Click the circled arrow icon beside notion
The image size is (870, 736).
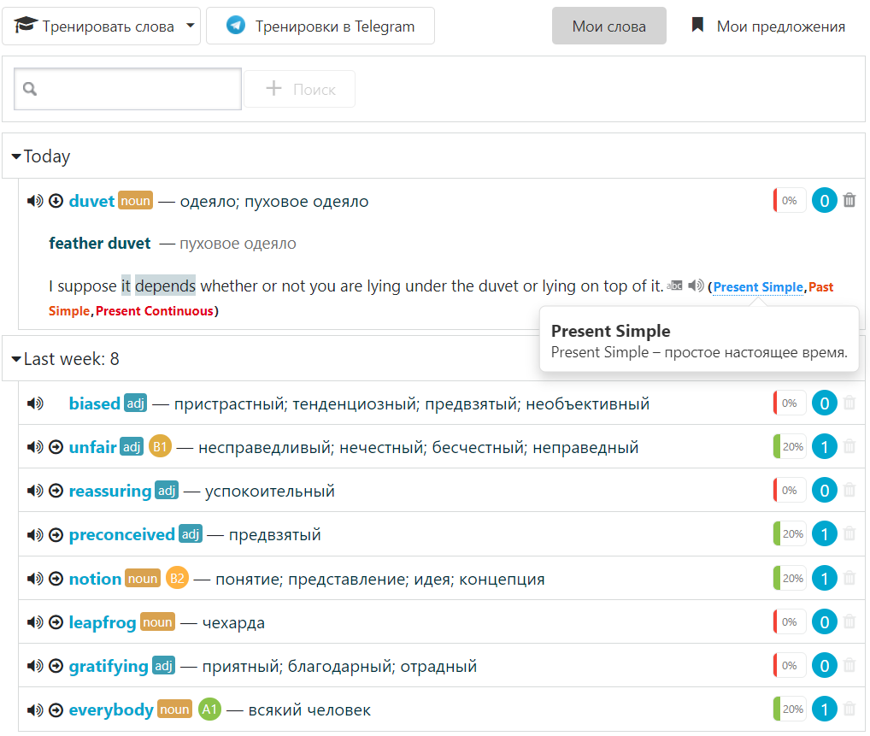tap(56, 579)
